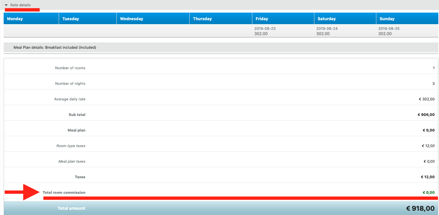Click the Number of nights label
This screenshot has height=215, width=439.
(x=70, y=83)
